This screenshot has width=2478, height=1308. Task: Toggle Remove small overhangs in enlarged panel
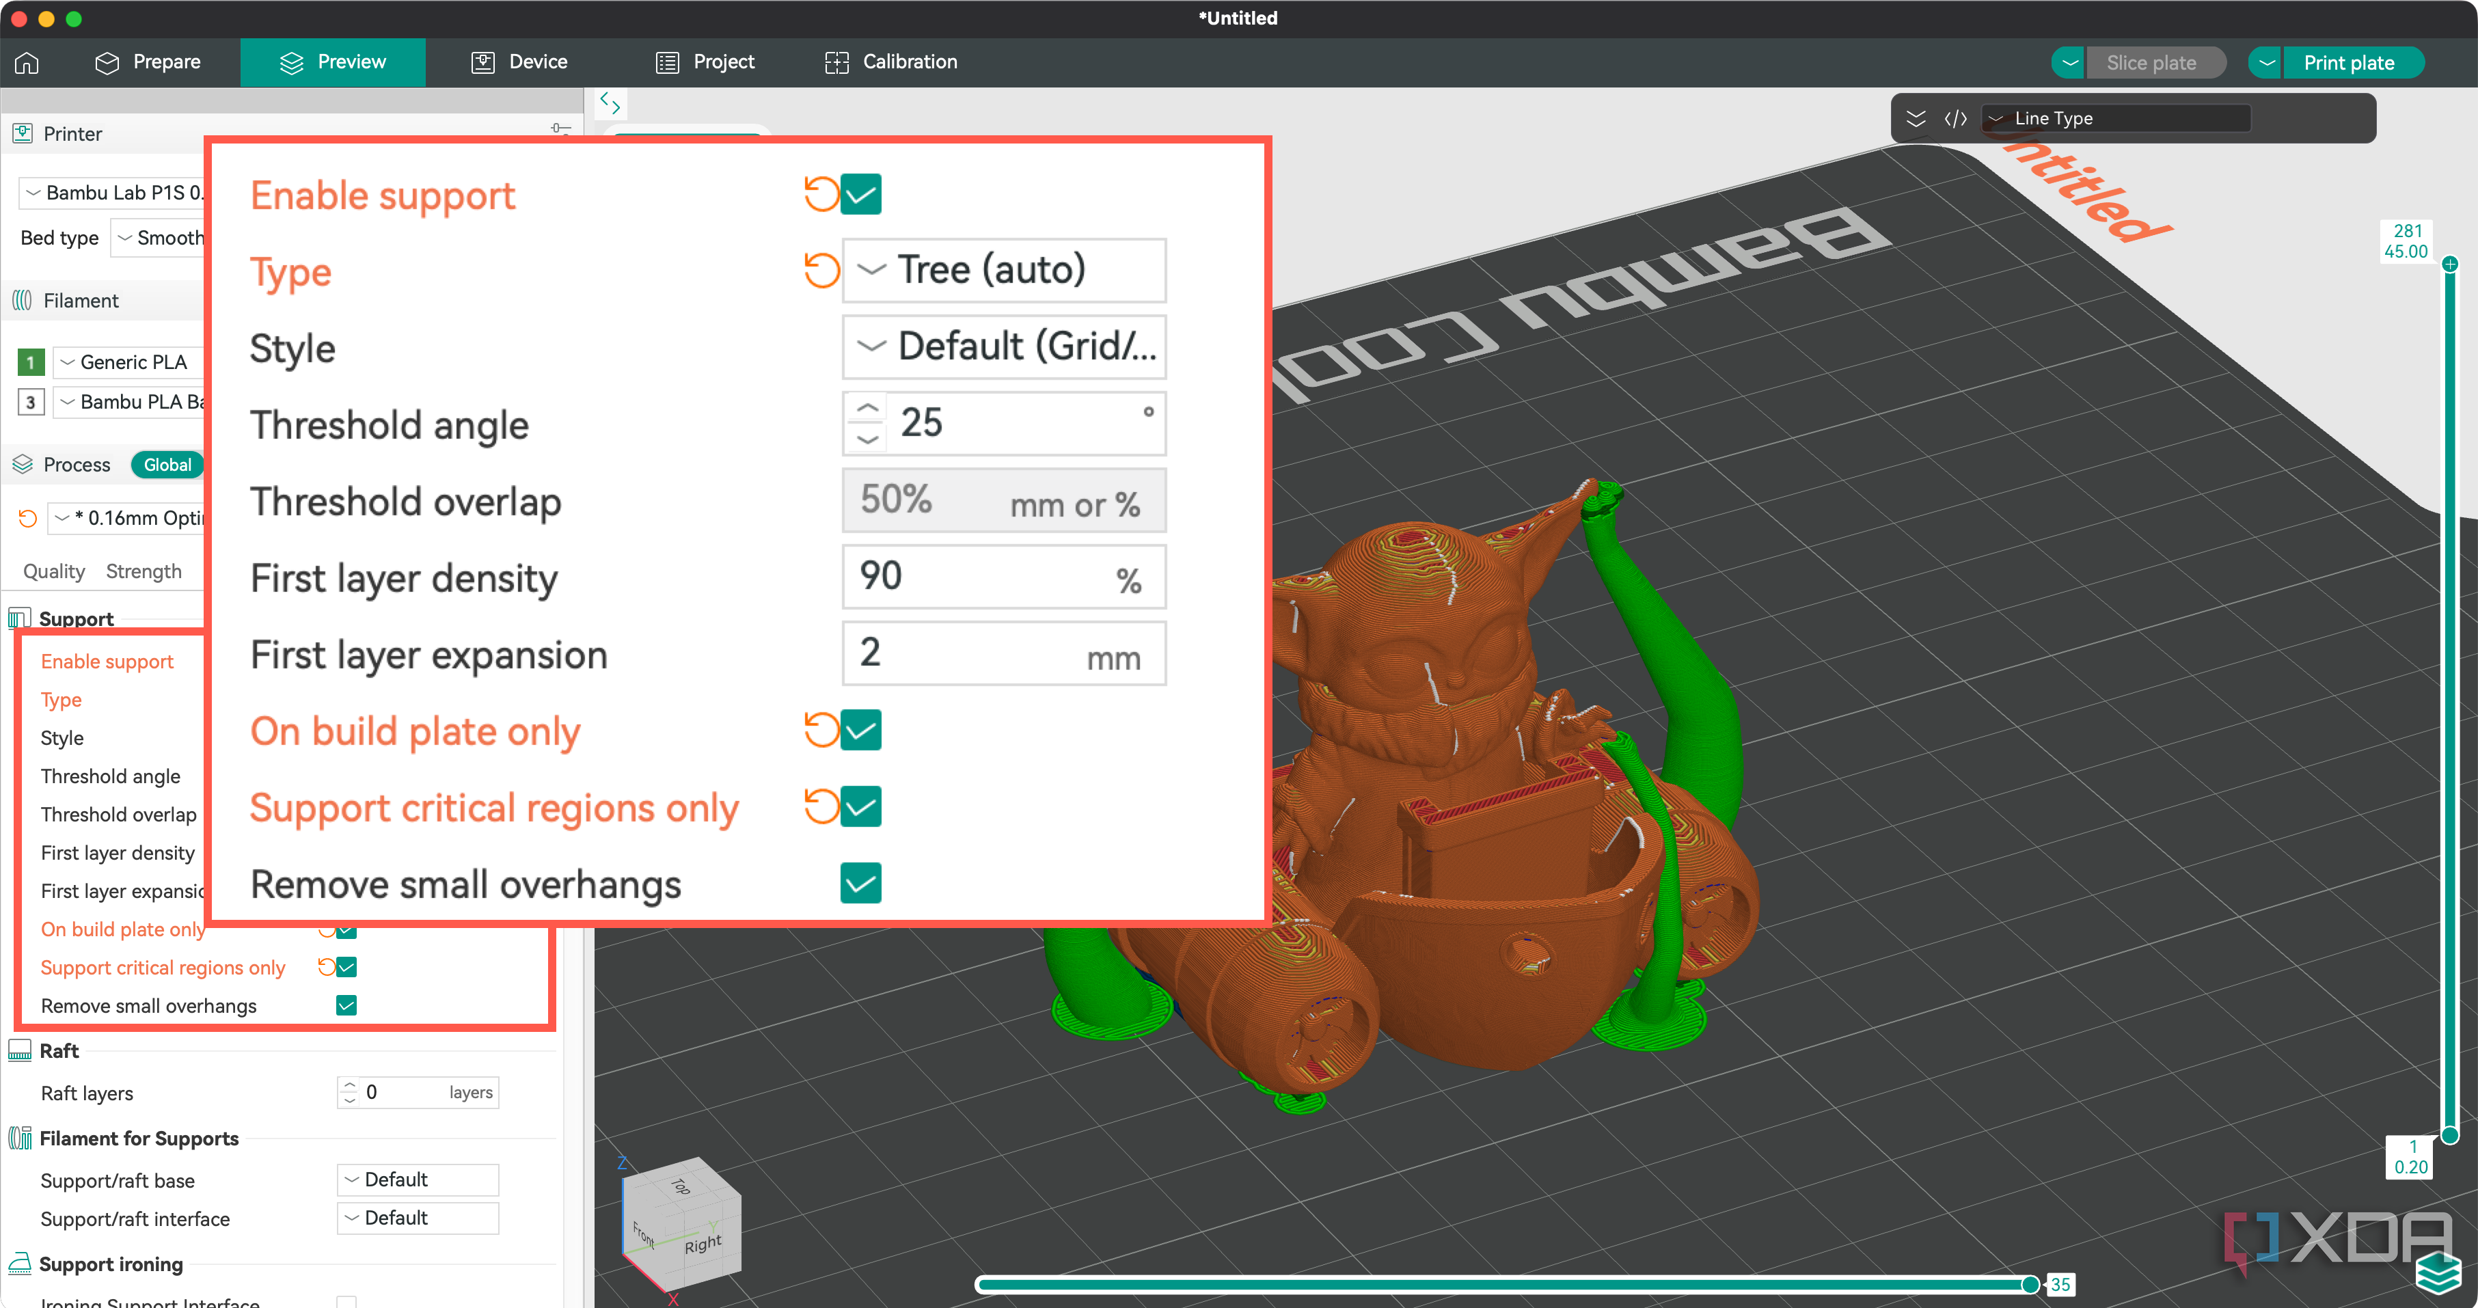(x=861, y=883)
